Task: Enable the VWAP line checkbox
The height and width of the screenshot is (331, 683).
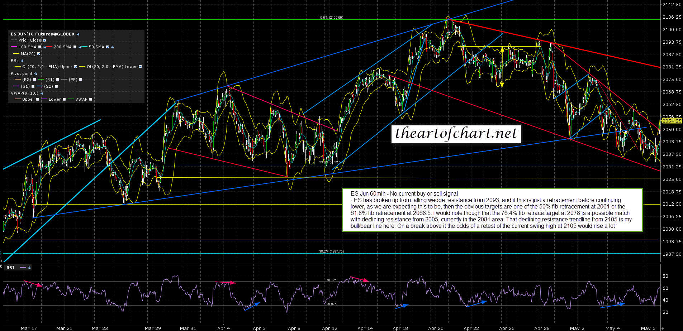Action: 91,100
